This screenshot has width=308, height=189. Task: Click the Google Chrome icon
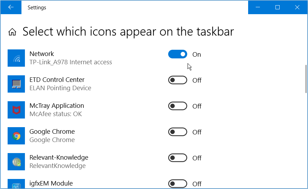(x=16, y=136)
